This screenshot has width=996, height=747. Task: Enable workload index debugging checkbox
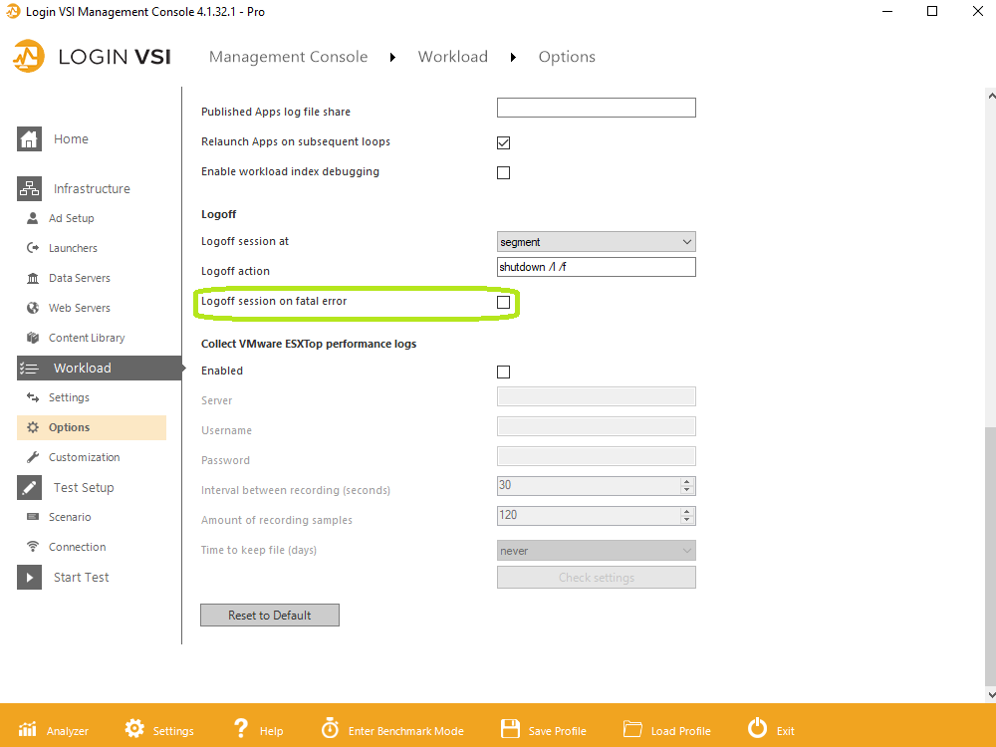click(503, 172)
